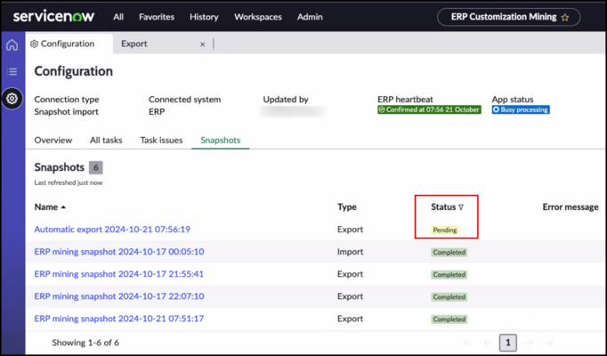Viewport: 607px width, 356px height.
Task: Click Completed badge for 07:51:17 snapshot
Action: point(449,320)
